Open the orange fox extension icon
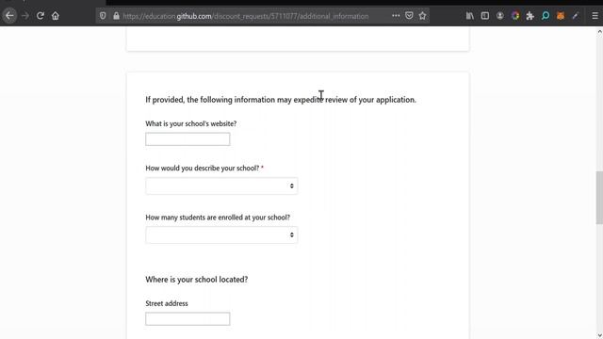 [x=561, y=16]
